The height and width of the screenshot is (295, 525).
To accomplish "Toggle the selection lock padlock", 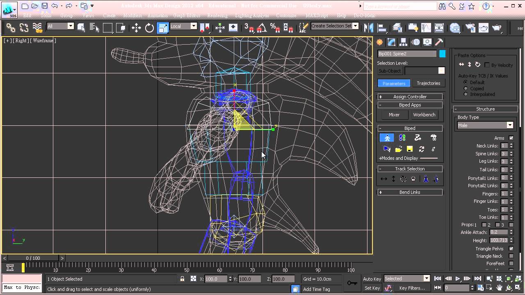I will pos(182,279).
